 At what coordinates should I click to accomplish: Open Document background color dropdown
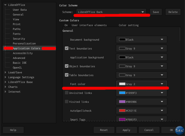point(141,40)
